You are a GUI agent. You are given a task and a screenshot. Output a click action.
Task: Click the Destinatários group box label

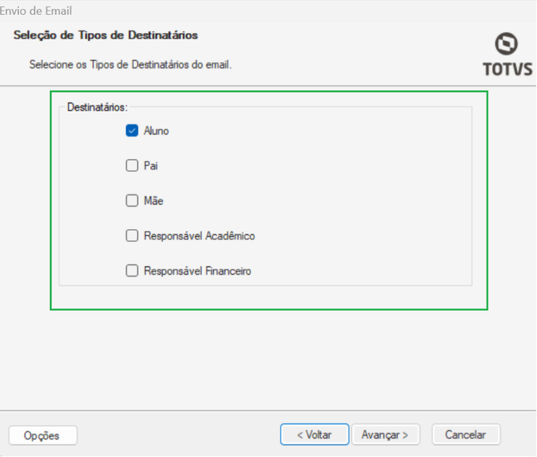97,107
